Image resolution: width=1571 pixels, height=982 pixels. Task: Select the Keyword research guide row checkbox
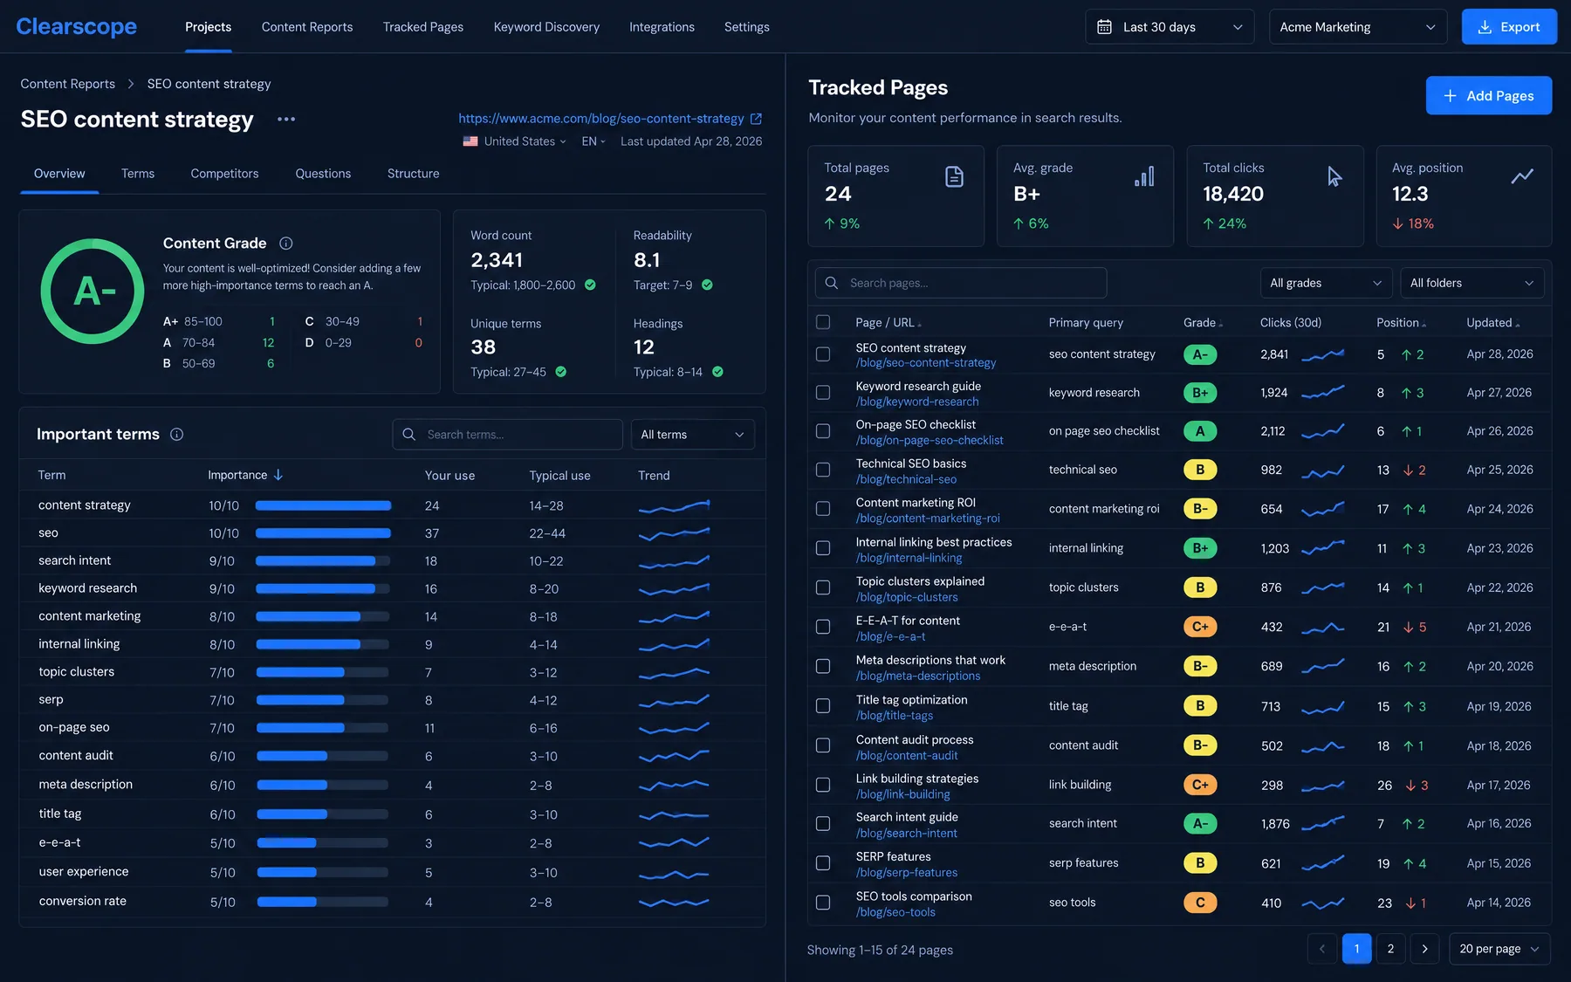823,393
